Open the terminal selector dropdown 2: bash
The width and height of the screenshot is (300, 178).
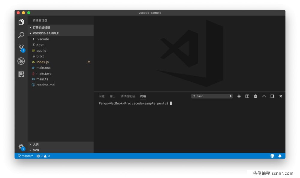pyautogui.click(x=212, y=96)
